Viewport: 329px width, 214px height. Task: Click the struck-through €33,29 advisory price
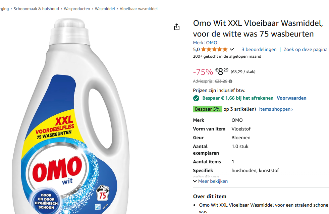[x=220, y=81]
